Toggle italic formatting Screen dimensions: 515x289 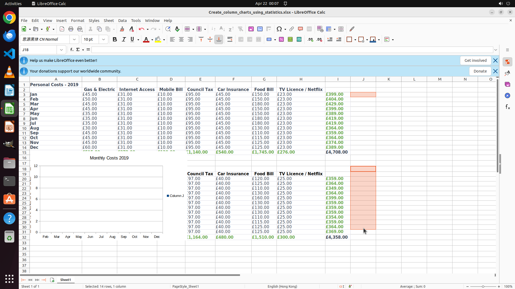124,40
